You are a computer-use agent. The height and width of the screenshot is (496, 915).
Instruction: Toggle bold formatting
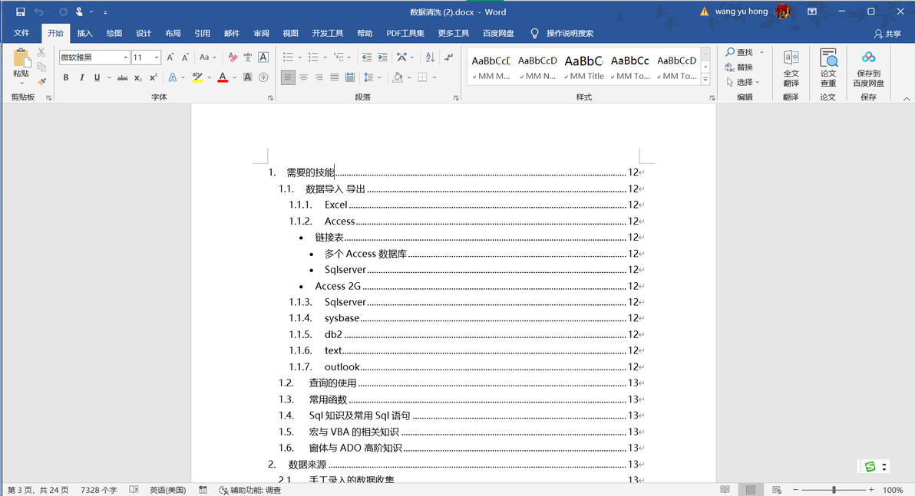point(66,77)
